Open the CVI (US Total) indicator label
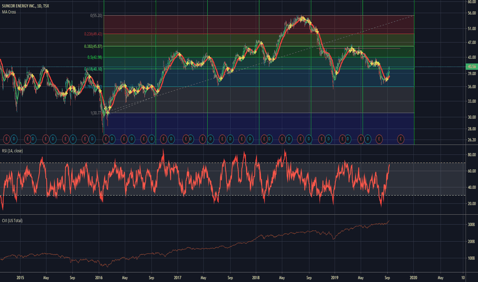Viewport: 478px width, 282px height. [x=12, y=220]
